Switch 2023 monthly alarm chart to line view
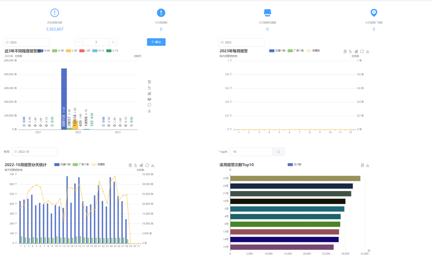Viewport: 432px width, 256px height. tap(351, 51)
